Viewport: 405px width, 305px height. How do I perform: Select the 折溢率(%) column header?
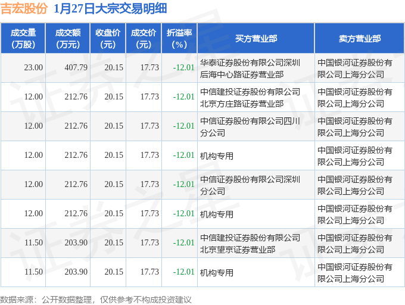click(179, 39)
